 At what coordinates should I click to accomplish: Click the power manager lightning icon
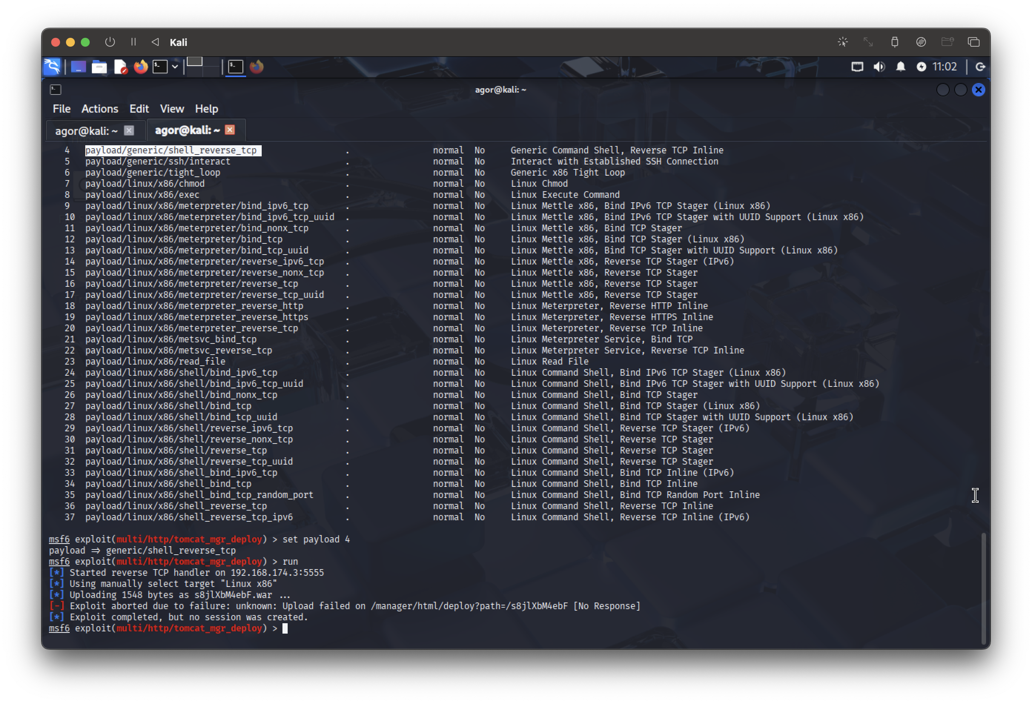921,67
